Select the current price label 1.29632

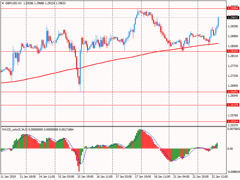(233, 18)
